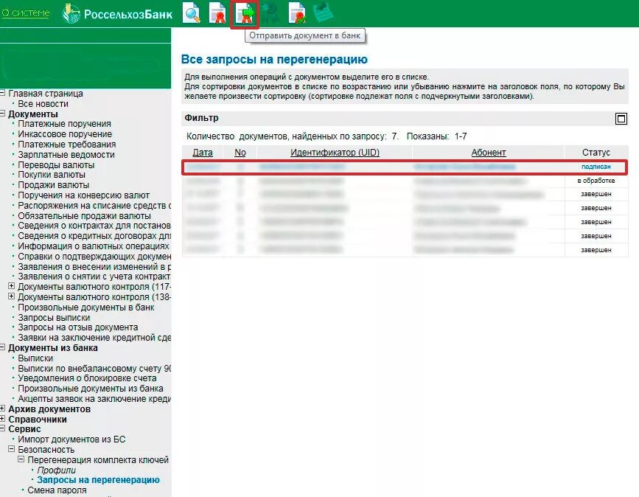Image resolution: width=639 pixels, height=497 pixels.
Task: Sort the list by No column
Action: click(x=240, y=153)
